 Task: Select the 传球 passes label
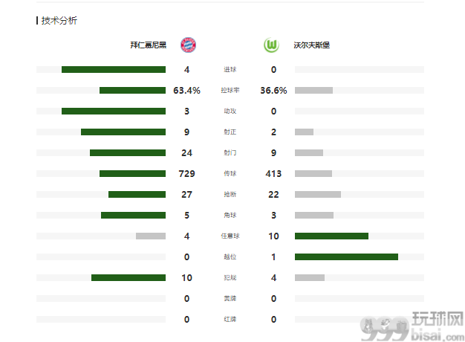click(x=230, y=173)
